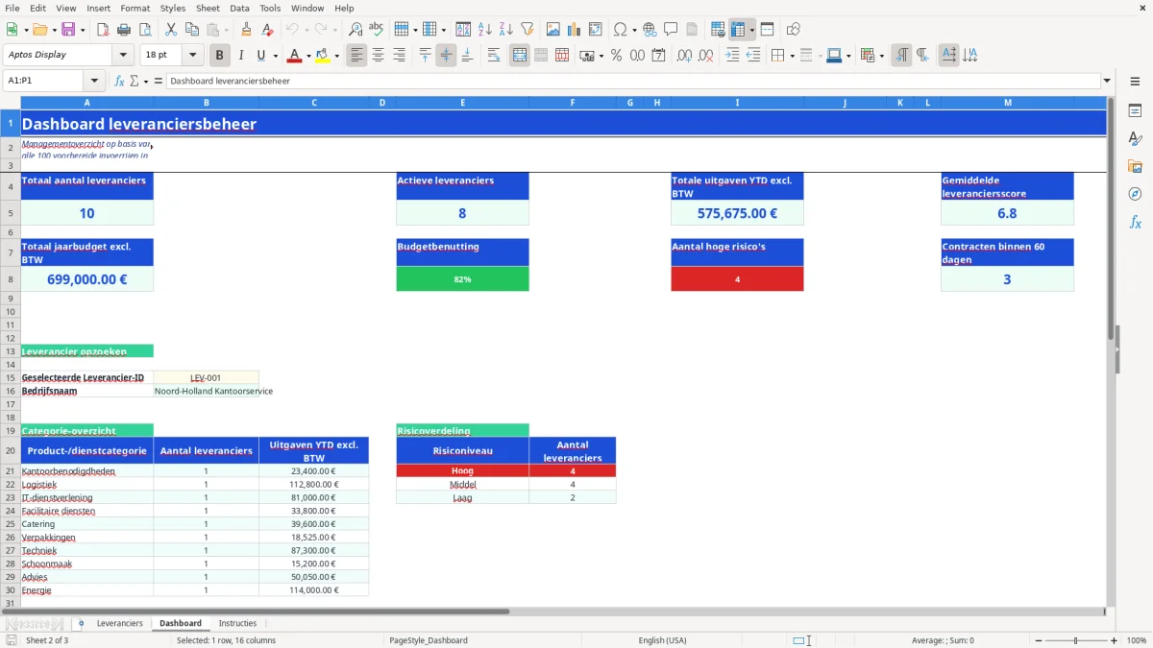The image size is (1153, 648).
Task: Open the font size dropdown
Action: (x=192, y=56)
